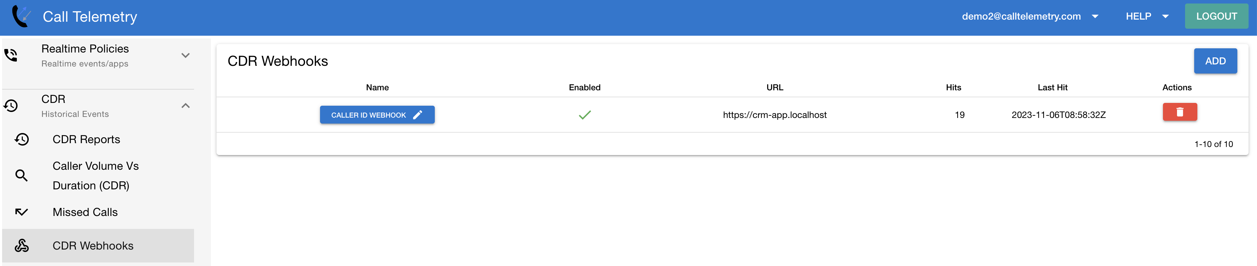
Task: Click the CDR Webhooks webhook icon
Action: coord(21,246)
